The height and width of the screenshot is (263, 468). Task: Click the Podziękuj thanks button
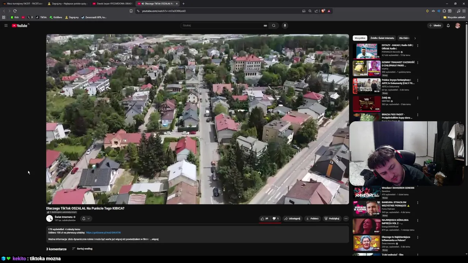332,218
